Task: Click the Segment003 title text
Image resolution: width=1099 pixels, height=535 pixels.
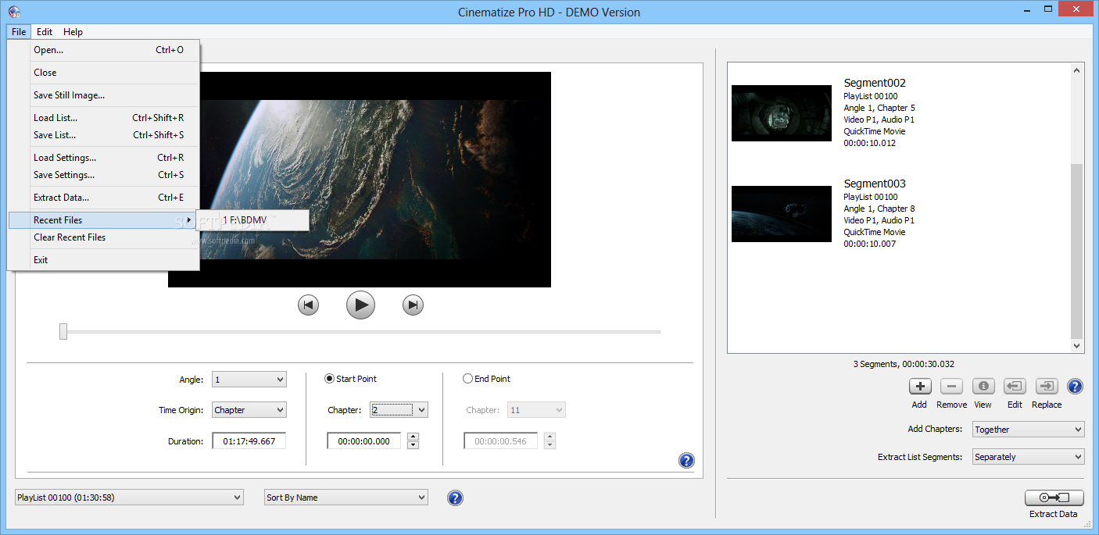Action: (875, 184)
